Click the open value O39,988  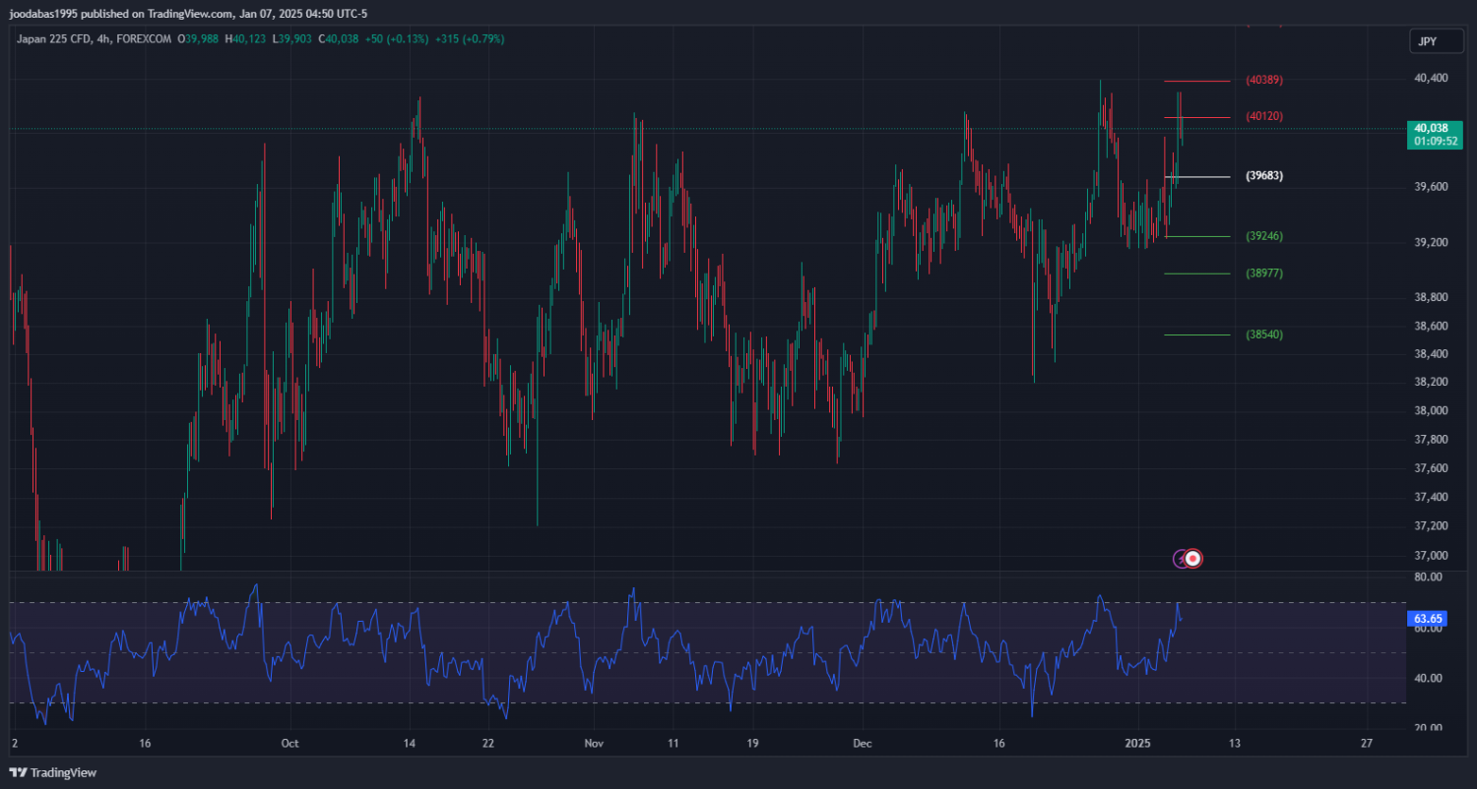click(199, 39)
